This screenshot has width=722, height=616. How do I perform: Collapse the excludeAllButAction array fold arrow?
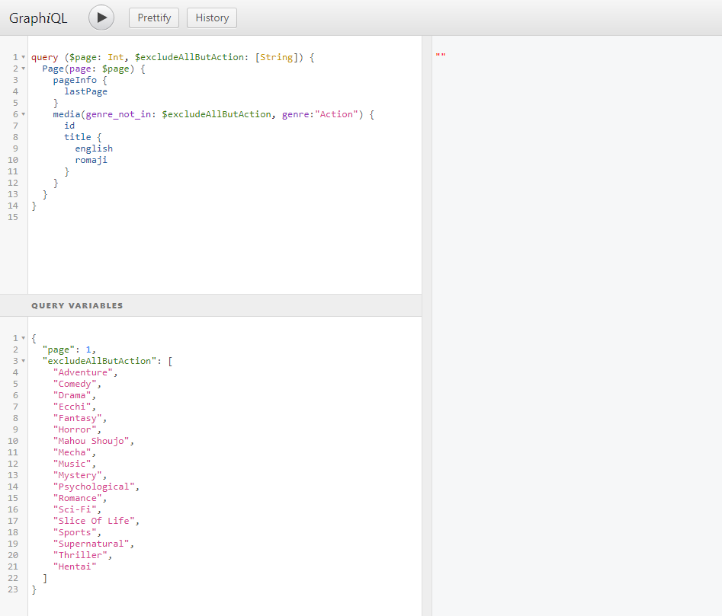coord(24,361)
